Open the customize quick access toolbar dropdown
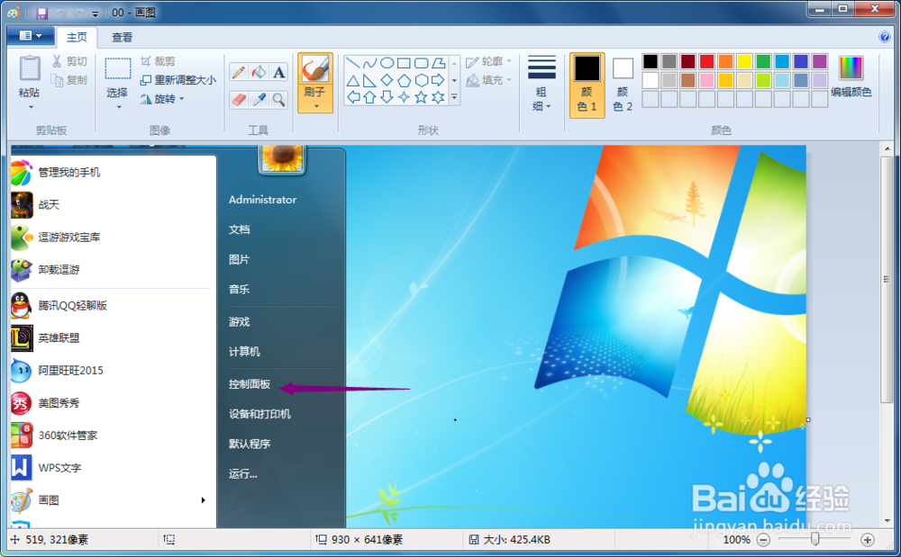 pyautogui.click(x=96, y=13)
